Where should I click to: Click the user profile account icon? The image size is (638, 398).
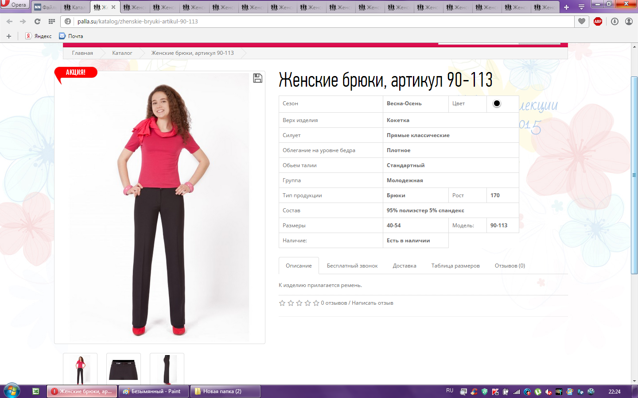629,21
